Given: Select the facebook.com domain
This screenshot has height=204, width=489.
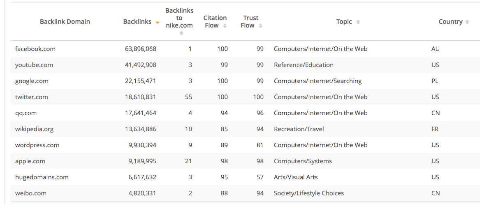Looking at the screenshot, I should coord(35,49).
